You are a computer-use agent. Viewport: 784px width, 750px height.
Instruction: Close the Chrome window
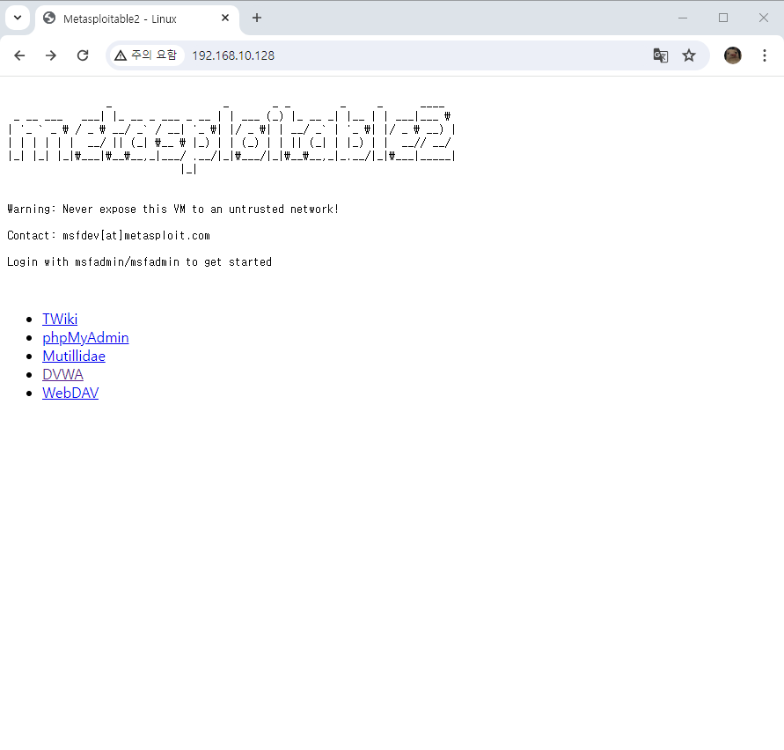(x=764, y=18)
